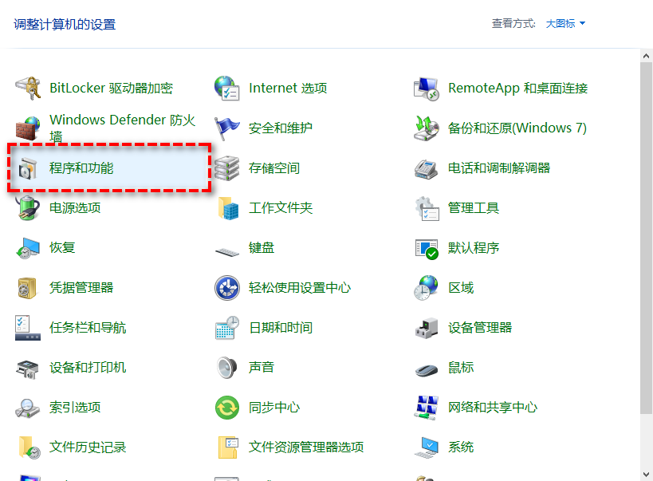
Task: Open the 日期和时间 calendar icon
Action: point(227,328)
